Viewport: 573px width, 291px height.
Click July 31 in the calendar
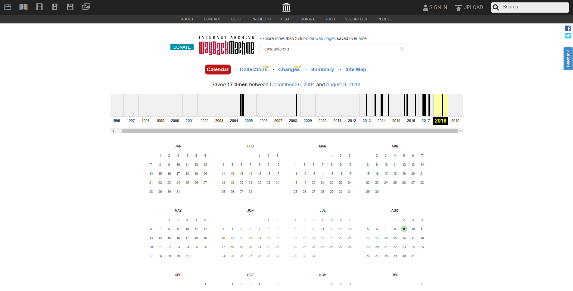(x=314, y=256)
